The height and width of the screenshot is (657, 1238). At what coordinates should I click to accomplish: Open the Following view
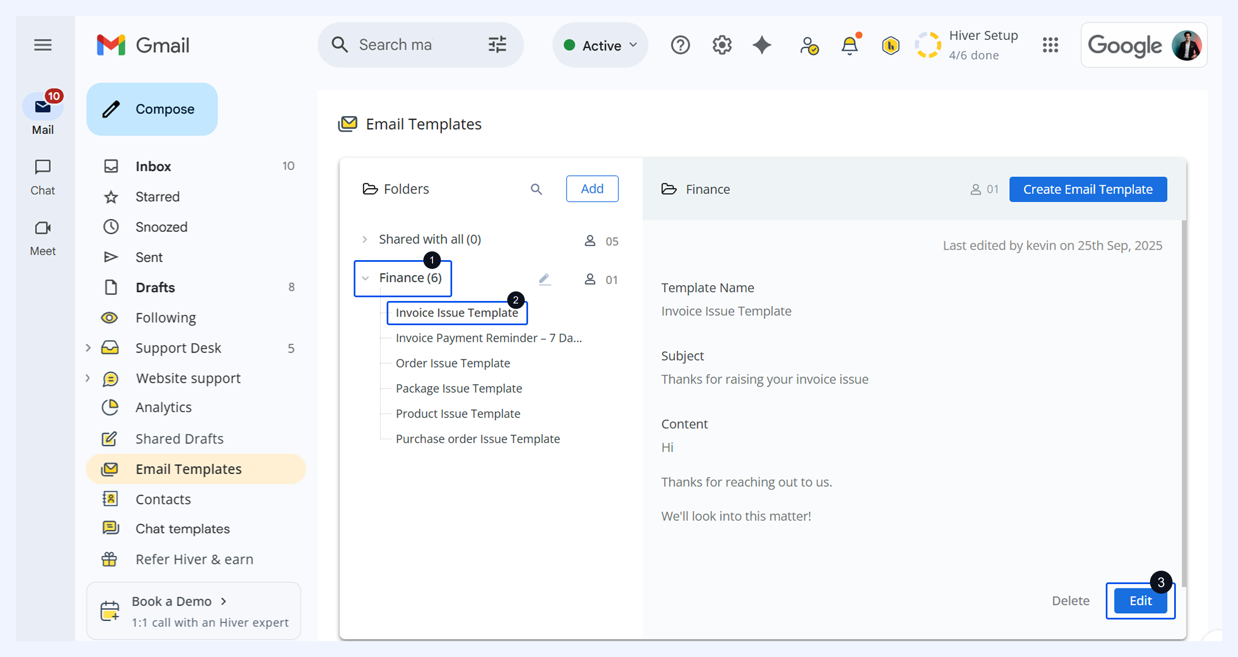[x=196, y=318]
